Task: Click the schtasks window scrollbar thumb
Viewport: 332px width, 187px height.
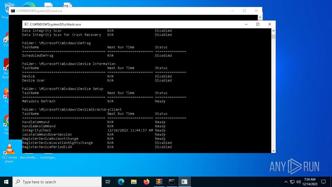Action: tap(273, 37)
